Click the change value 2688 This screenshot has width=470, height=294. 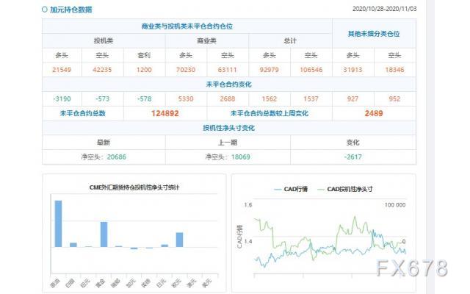pyautogui.click(x=228, y=98)
